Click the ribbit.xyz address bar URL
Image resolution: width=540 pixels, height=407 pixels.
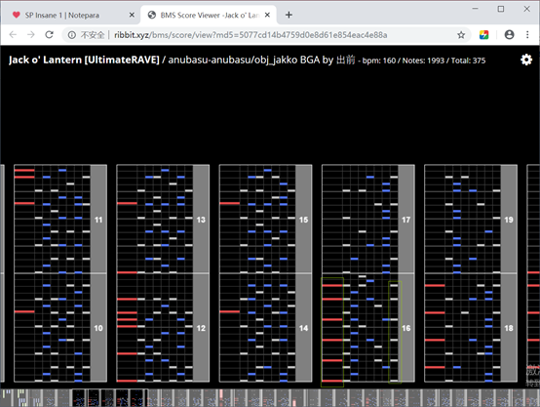(x=251, y=35)
